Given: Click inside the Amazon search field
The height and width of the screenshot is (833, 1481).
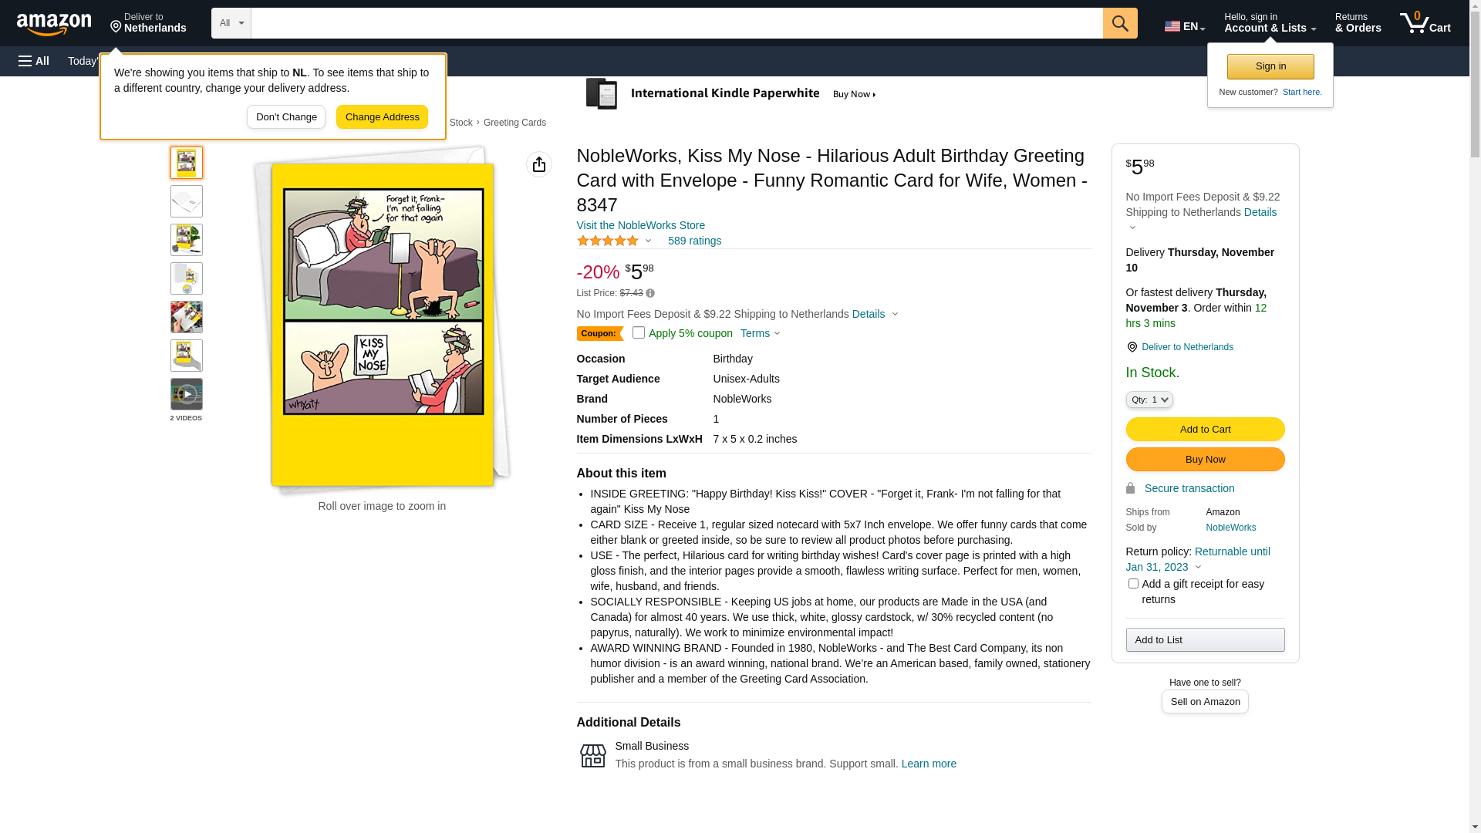Looking at the screenshot, I should (x=676, y=23).
